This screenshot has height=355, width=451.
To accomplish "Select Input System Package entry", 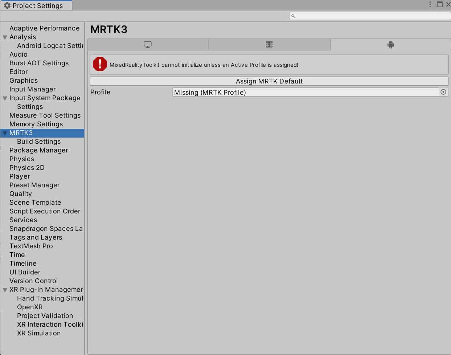I will tap(45, 98).
